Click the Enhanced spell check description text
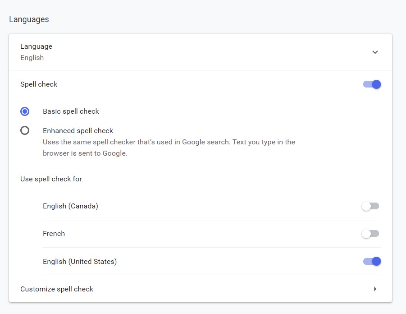406x314 pixels. coord(169,148)
